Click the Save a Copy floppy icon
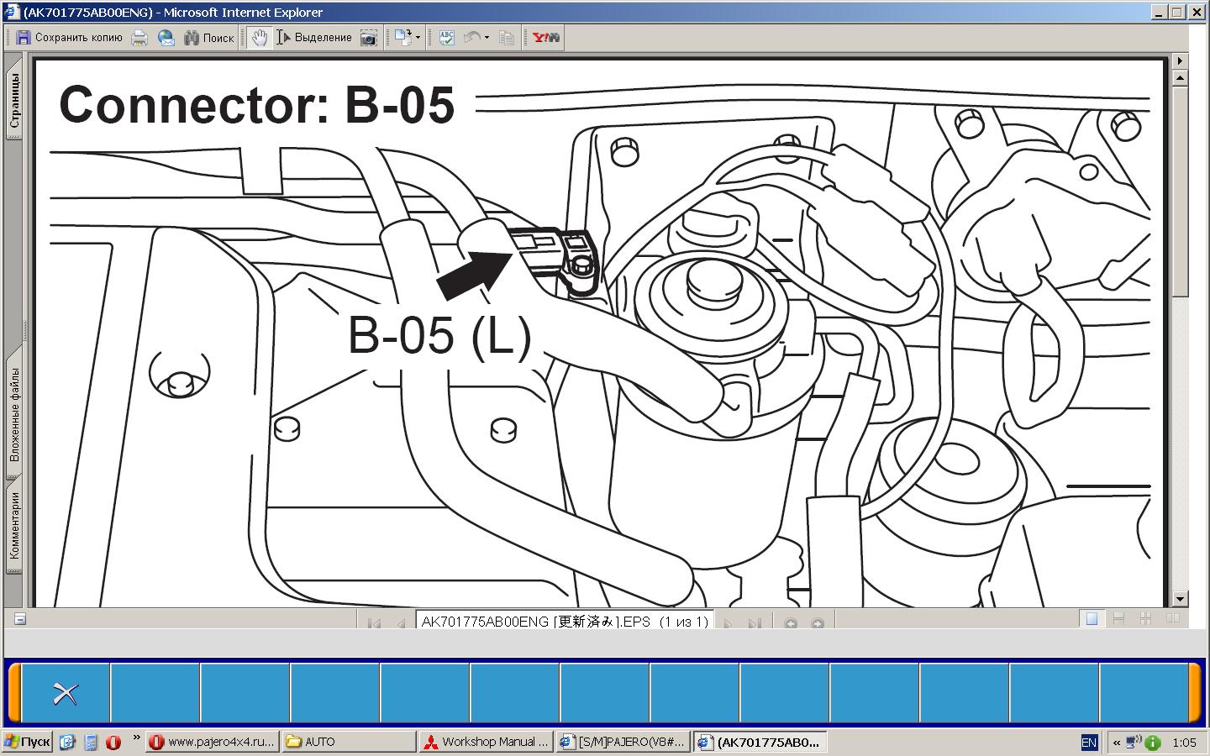 pyautogui.click(x=24, y=38)
